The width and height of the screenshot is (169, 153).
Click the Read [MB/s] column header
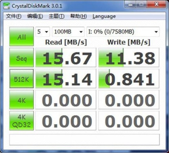[66, 42]
